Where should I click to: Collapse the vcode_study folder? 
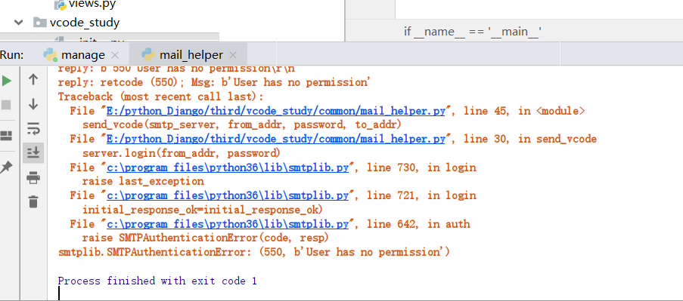point(19,23)
